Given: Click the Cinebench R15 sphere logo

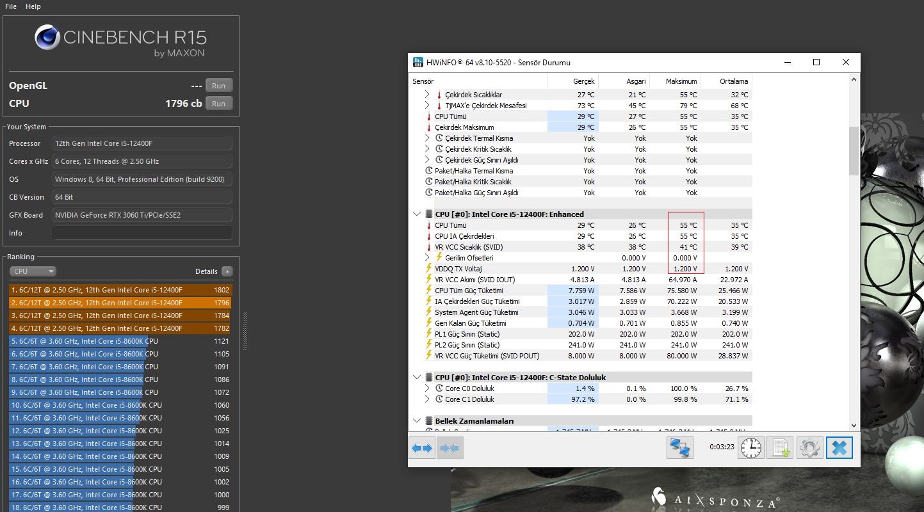Looking at the screenshot, I should (x=47, y=38).
